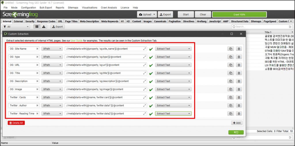
Task: Open the All filter dropdown
Action: click(16, 27)
